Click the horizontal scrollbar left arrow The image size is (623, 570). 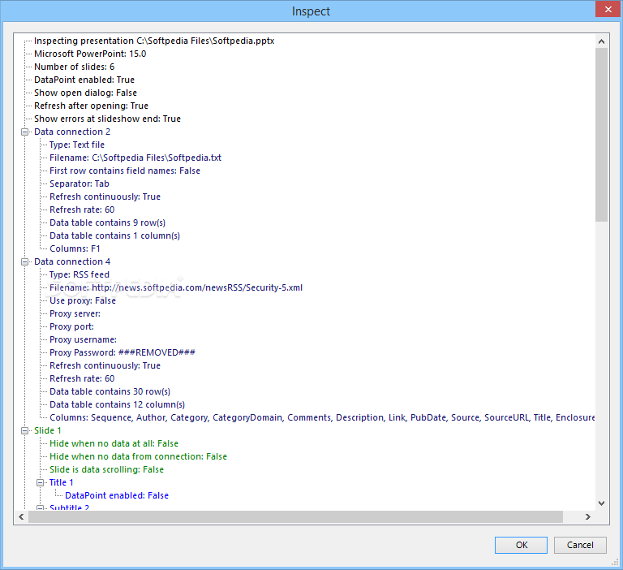[x=21, y=516]
